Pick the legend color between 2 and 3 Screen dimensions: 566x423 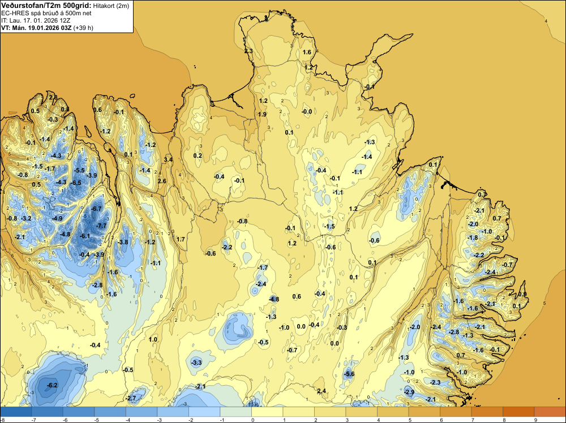tap(330, 412)
